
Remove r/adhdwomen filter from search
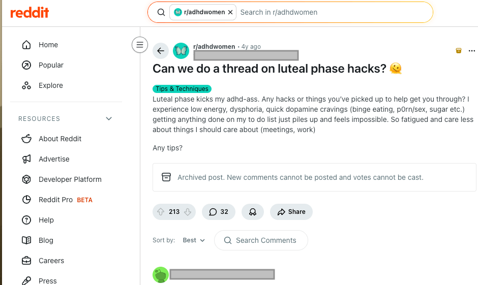pos(230,12)
